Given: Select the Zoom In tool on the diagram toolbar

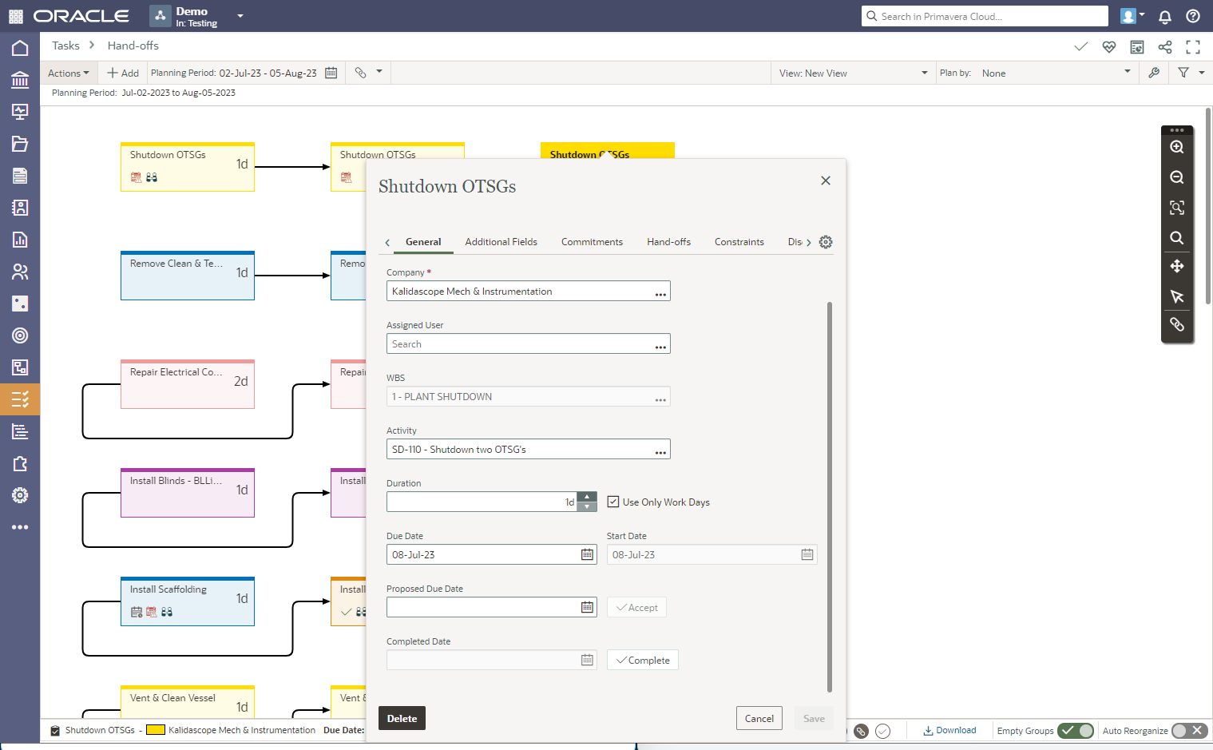Looking at the screenshot, I should click(x=1177, y=147).
